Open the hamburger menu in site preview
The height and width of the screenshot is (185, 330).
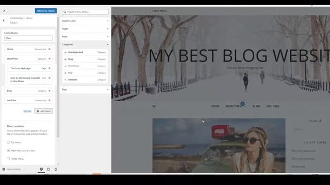[154, 106]
